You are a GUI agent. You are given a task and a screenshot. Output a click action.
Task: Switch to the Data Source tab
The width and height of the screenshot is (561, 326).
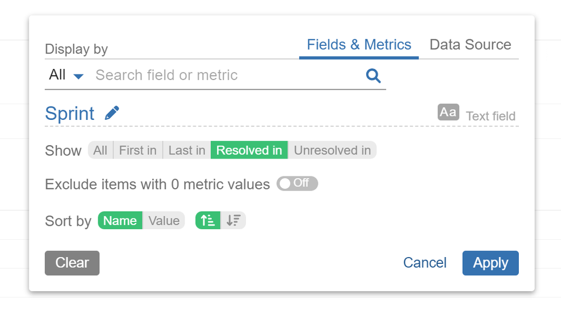point(469,45)
